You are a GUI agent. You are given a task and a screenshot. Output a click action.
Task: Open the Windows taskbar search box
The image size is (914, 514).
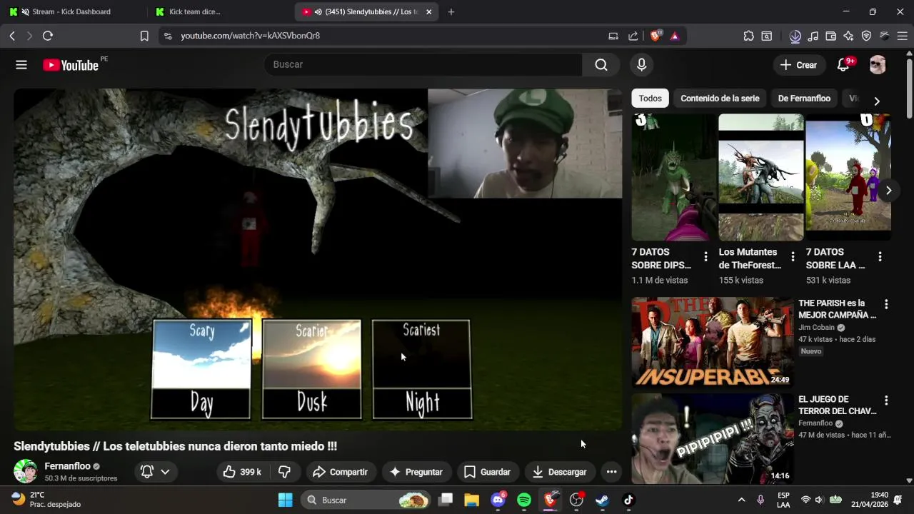(366, 500)
